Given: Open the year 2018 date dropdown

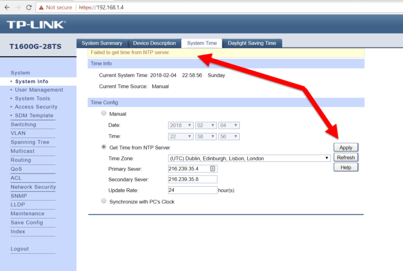Looking at the screenshot, I should [181, 125].
